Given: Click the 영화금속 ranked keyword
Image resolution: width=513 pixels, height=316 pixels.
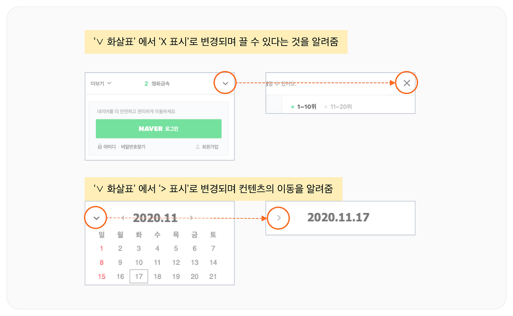Looking at the screenshot, I should (x=160, y=84).
